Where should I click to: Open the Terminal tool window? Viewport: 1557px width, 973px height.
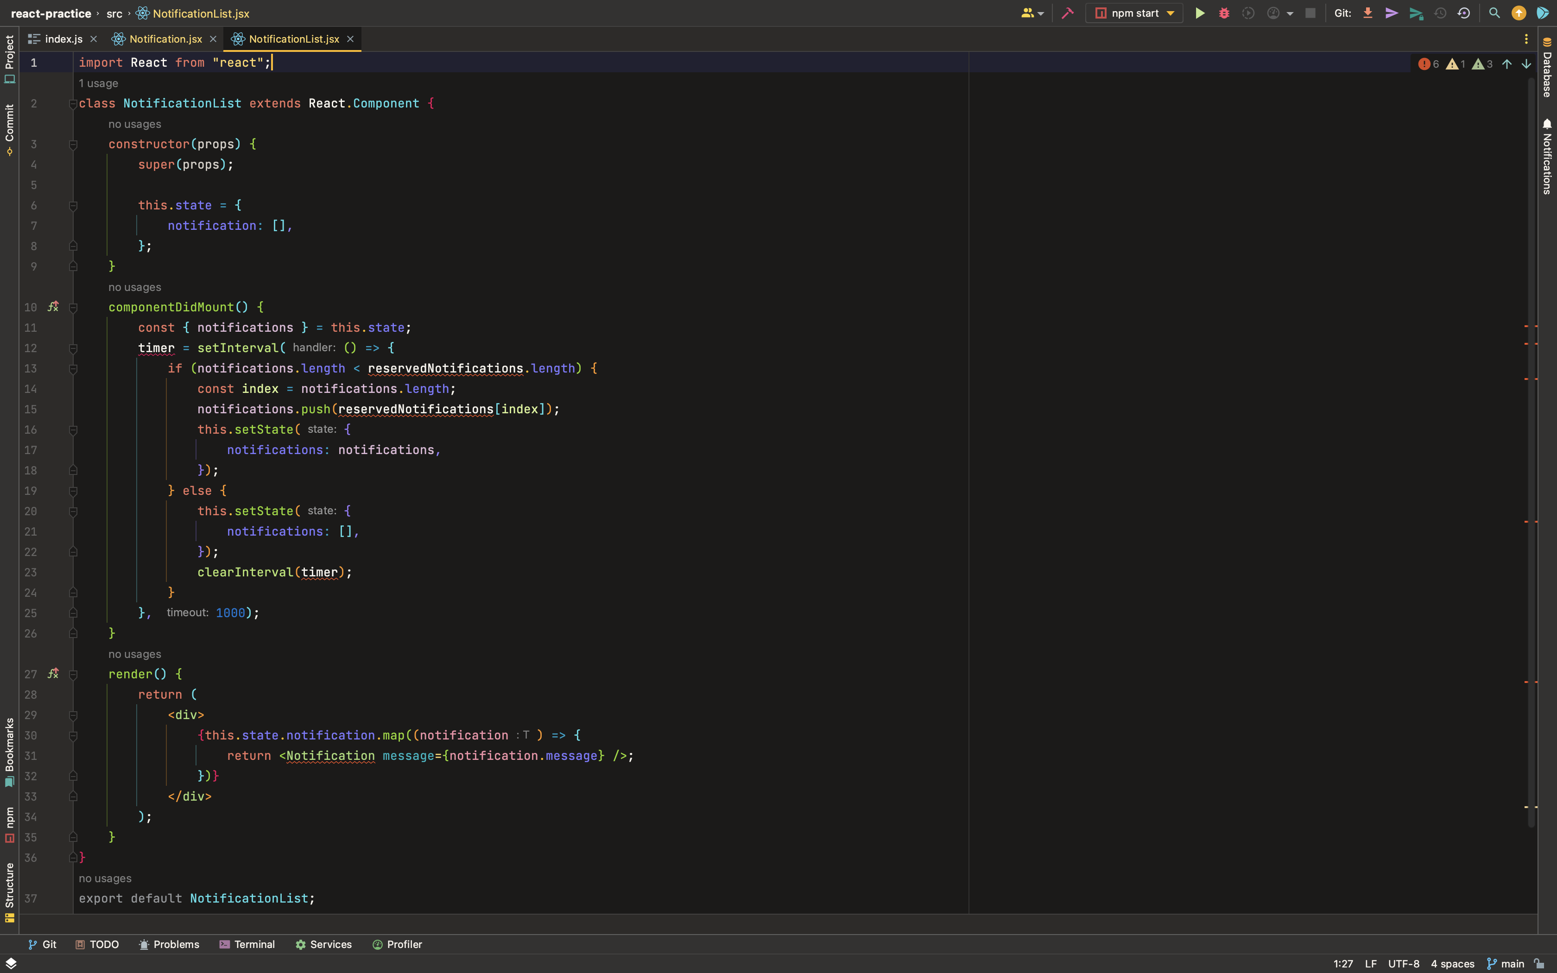point(247,944)
